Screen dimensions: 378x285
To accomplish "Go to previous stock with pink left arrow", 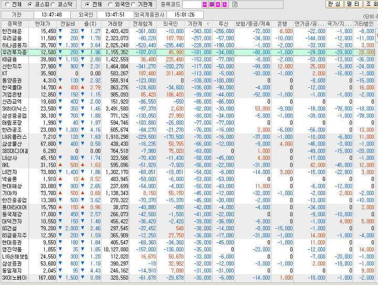I will point(218,5).
